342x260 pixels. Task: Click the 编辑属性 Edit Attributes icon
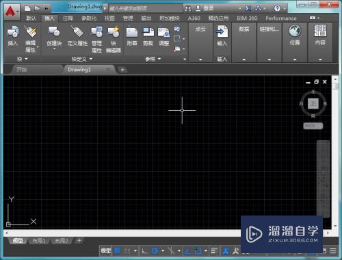coord(30,32)
